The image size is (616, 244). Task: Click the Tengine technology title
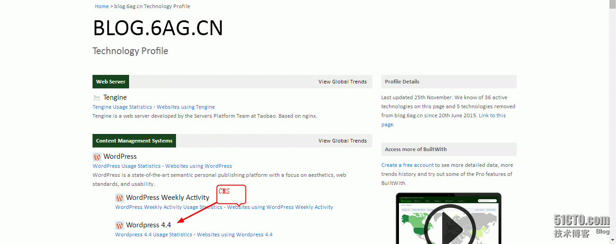(115, 97)
